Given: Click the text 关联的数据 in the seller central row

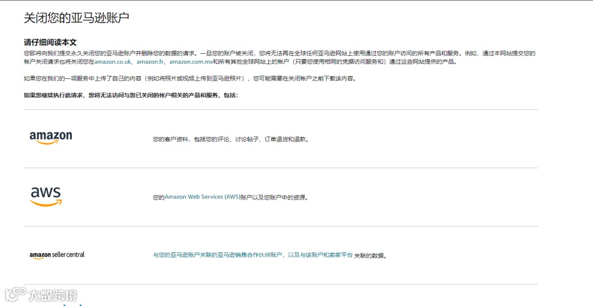Looking at the screenshot, I should point(370,256).
